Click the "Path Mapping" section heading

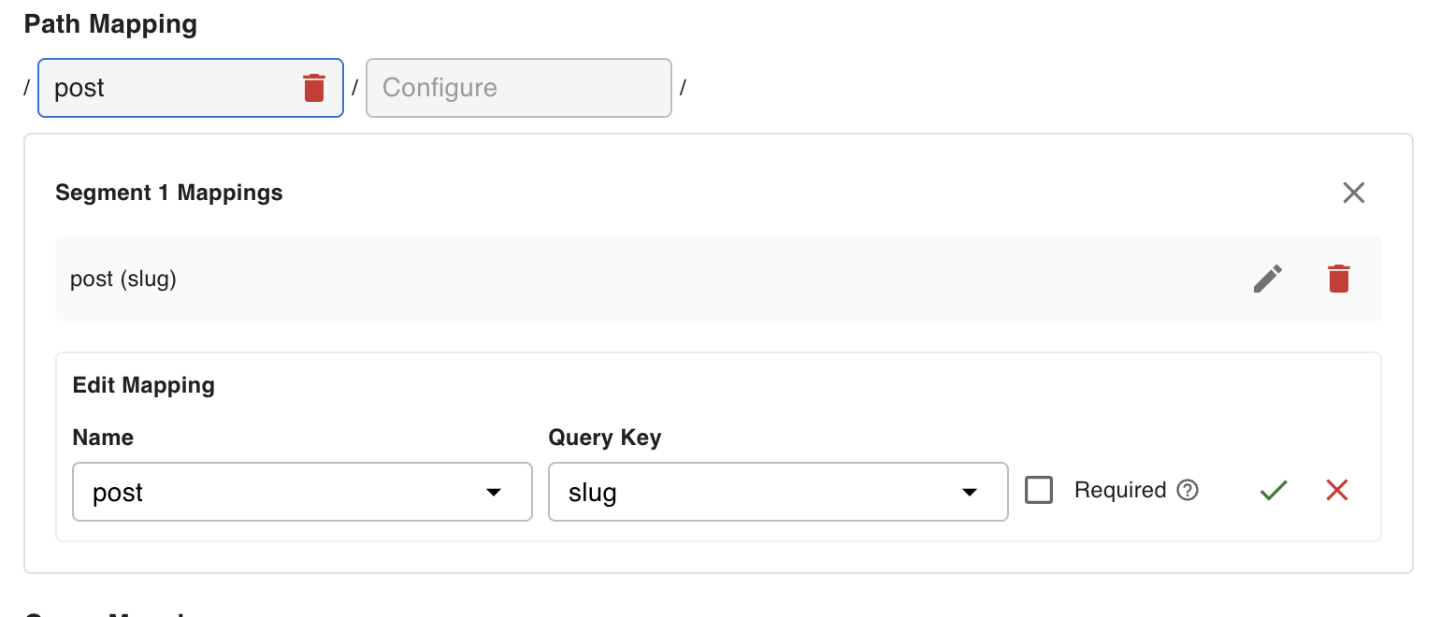[x=110, y=24]
